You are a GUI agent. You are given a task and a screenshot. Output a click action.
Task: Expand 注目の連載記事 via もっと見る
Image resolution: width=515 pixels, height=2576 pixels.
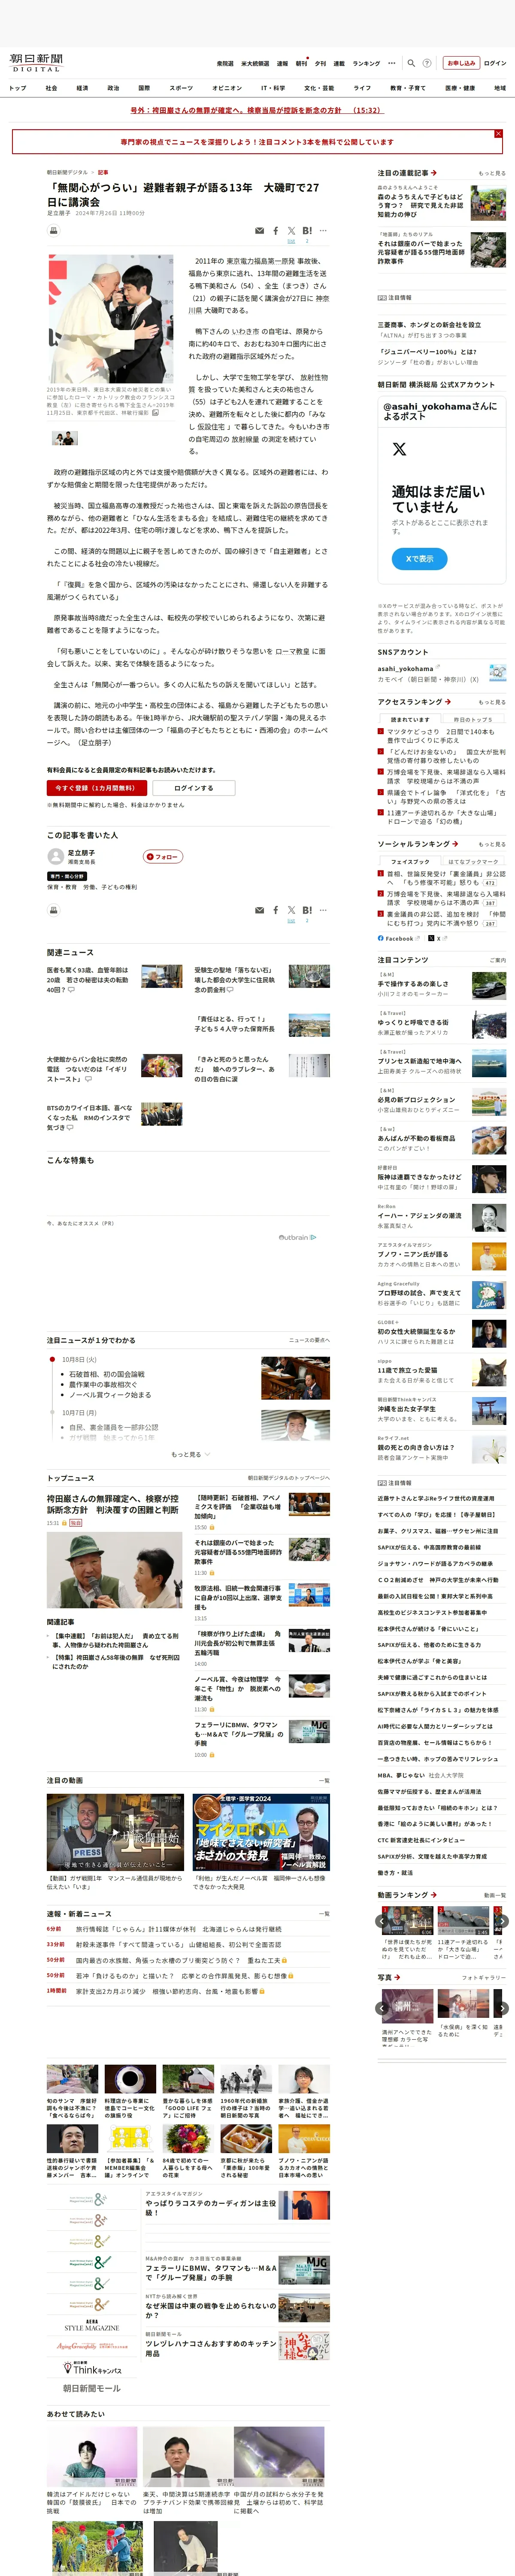492,173
